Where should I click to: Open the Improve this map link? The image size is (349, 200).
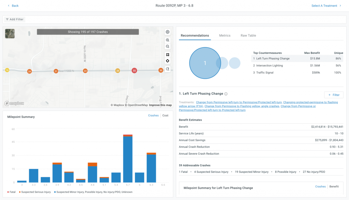coord(160,105)
